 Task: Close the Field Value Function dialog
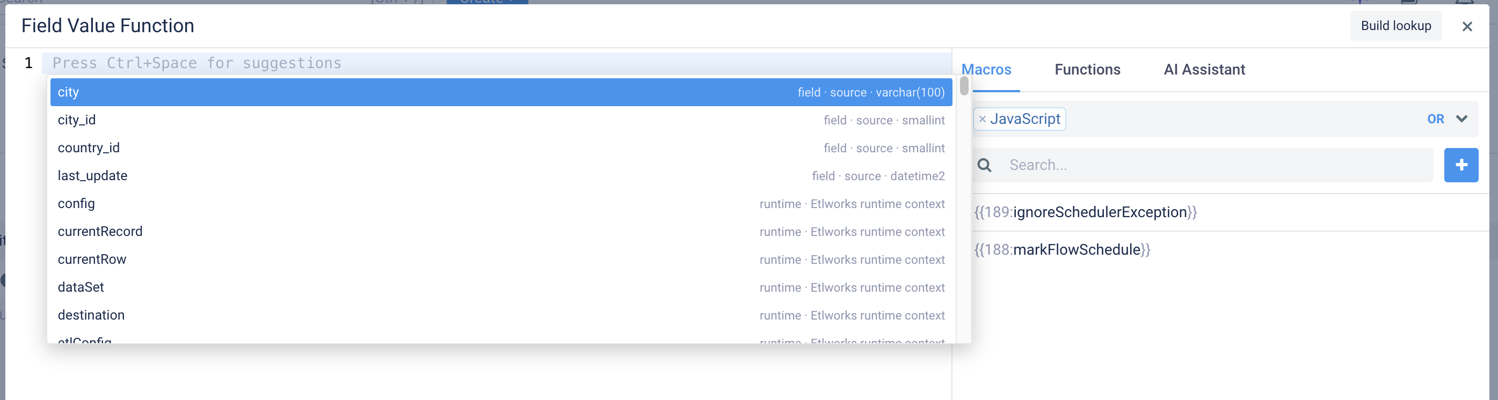[1467, 26]
